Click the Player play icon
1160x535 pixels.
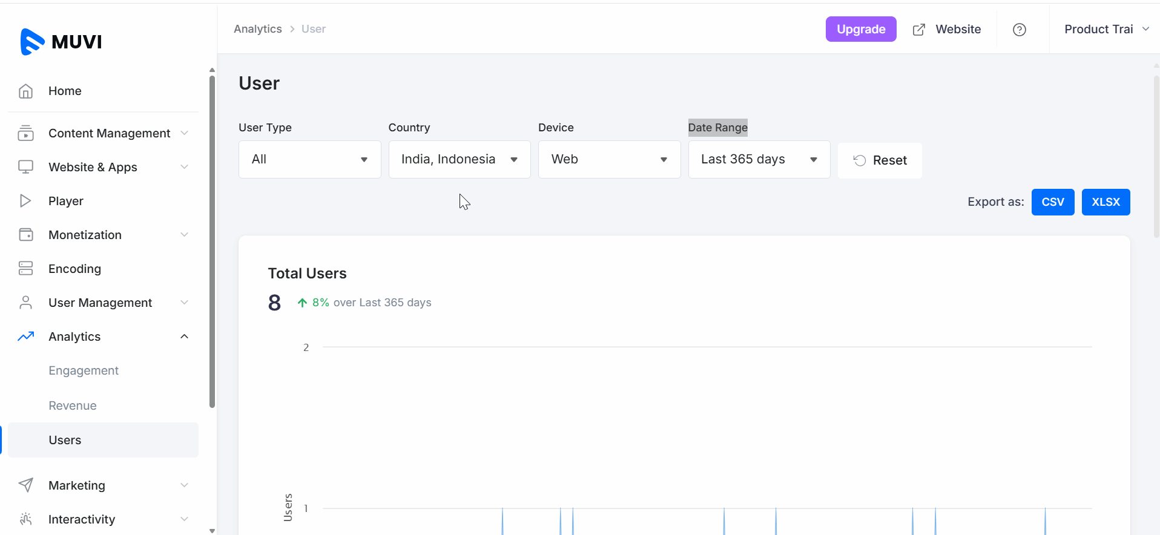pyautogui.click(x=25, y=201)
